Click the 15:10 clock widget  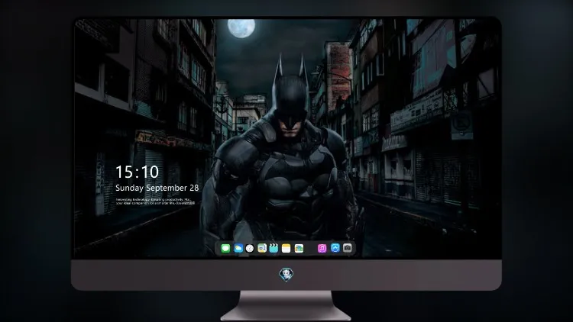coord(137,172)
